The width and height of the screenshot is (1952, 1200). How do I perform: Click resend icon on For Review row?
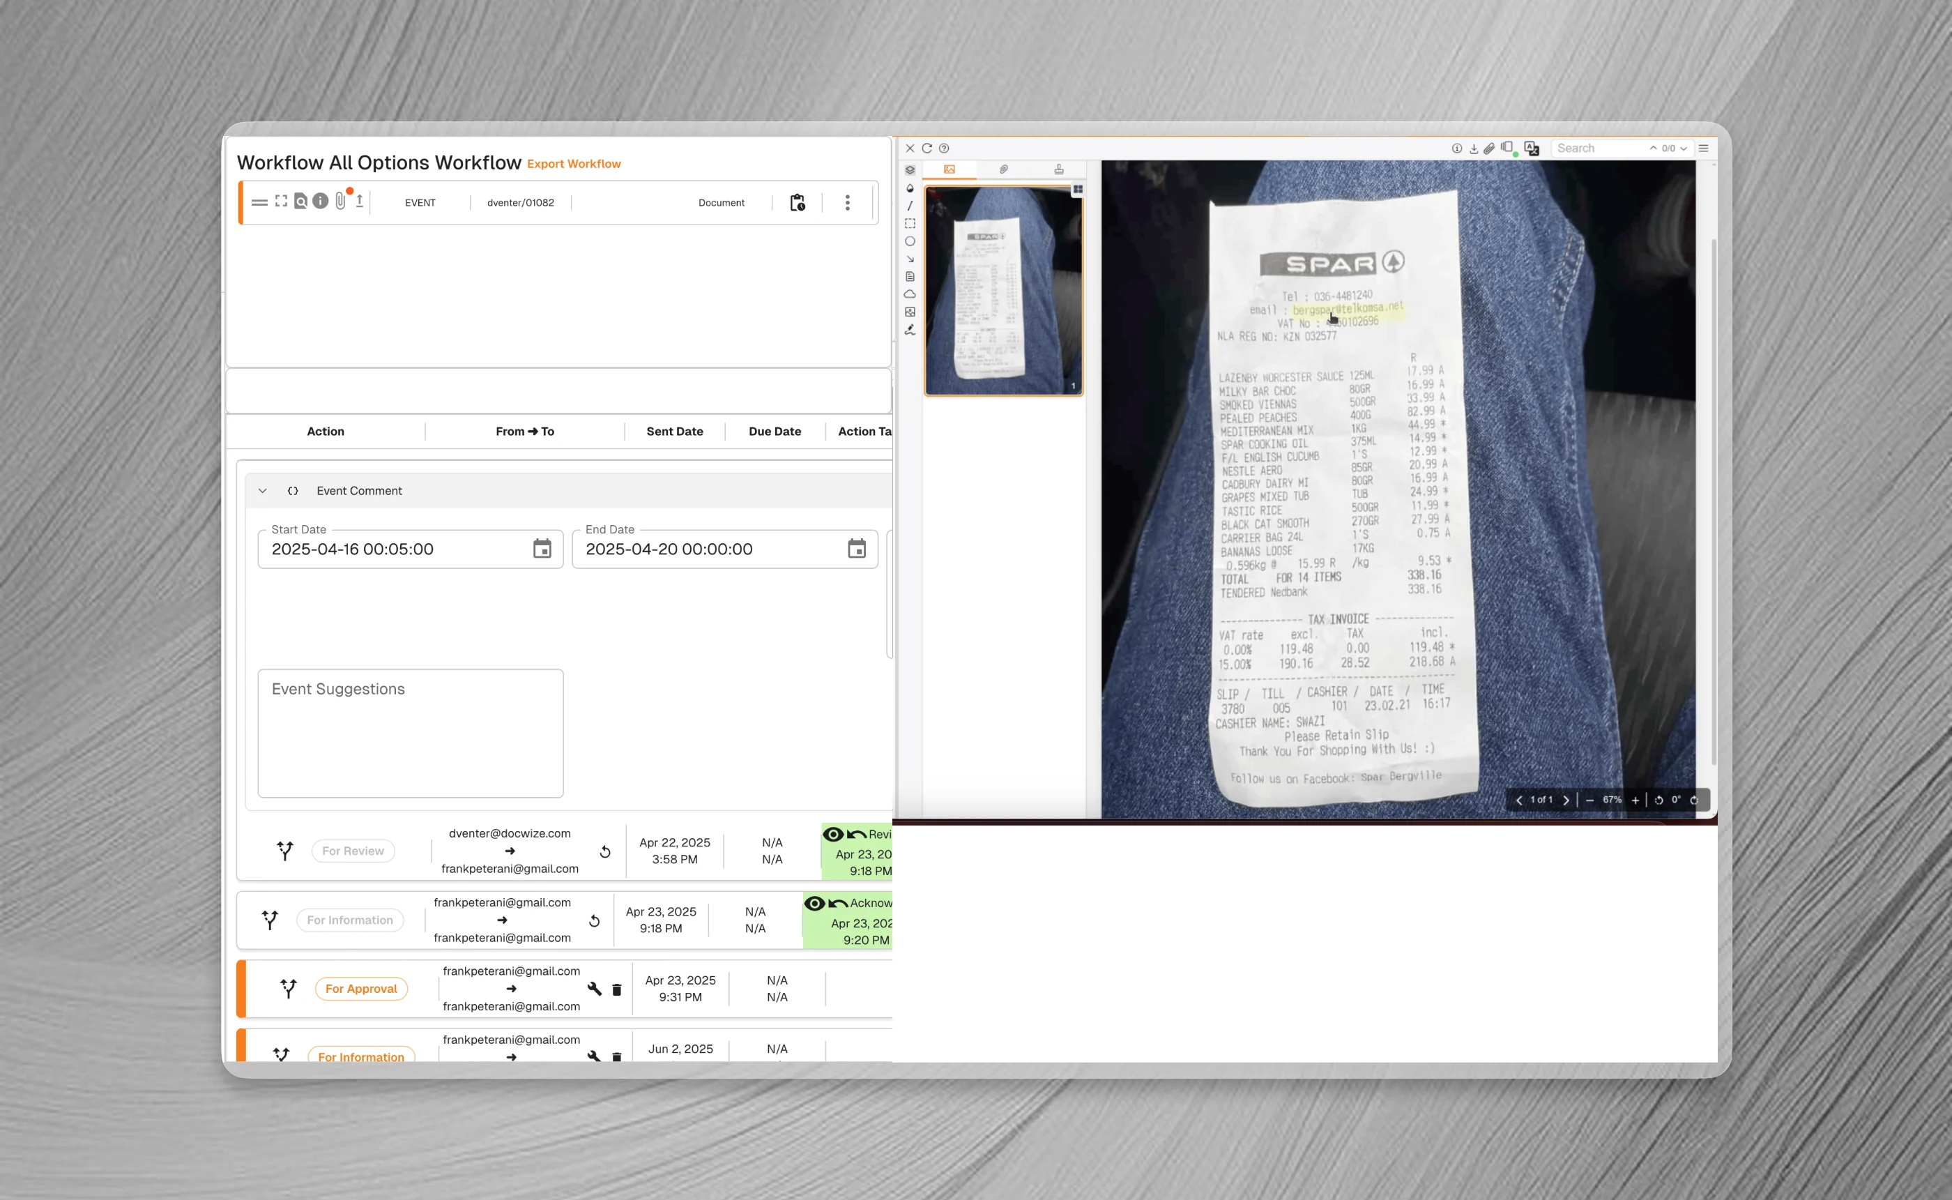pyautogui.click(x=604, y=851)
